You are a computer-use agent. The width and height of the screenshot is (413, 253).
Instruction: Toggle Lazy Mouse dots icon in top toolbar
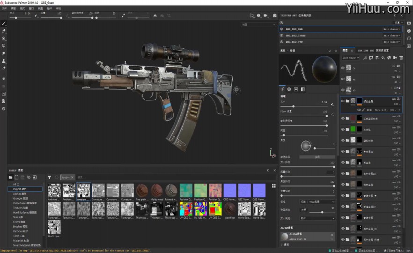[x=123, y=15]
